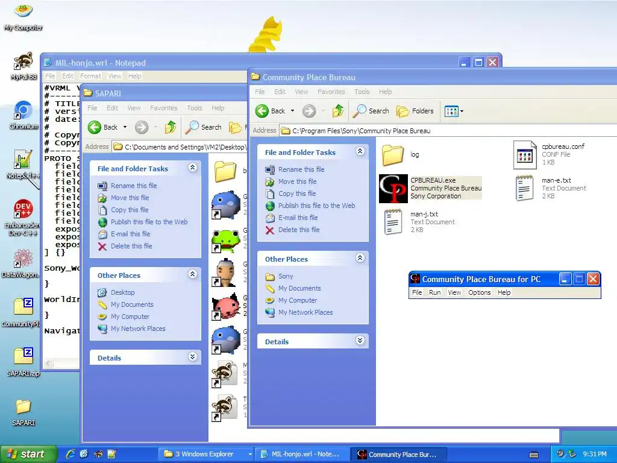Open My Computer desktop icon
The width and height of the screenshot is (617, 463).
click(x=23, y=16)
